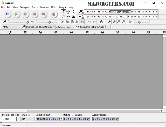Skip to Start of the track
The height and width of the screenshot is (127, 166).
(x=34, y=14)
